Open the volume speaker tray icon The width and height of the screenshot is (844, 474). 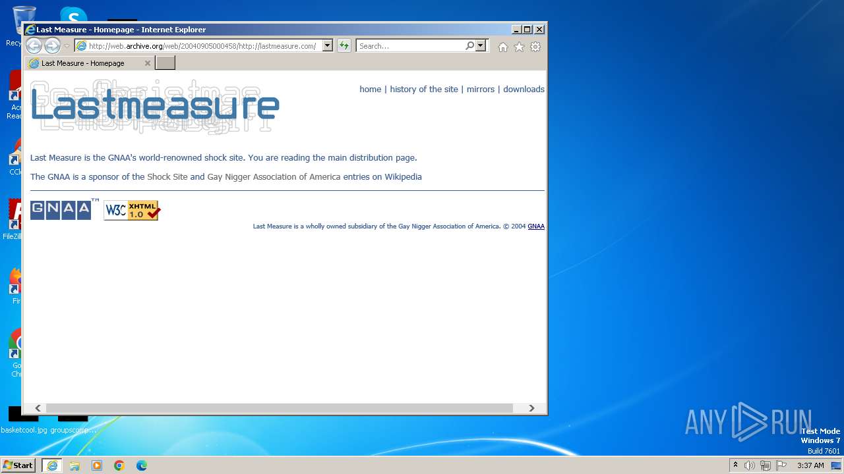tap(750, 465)
